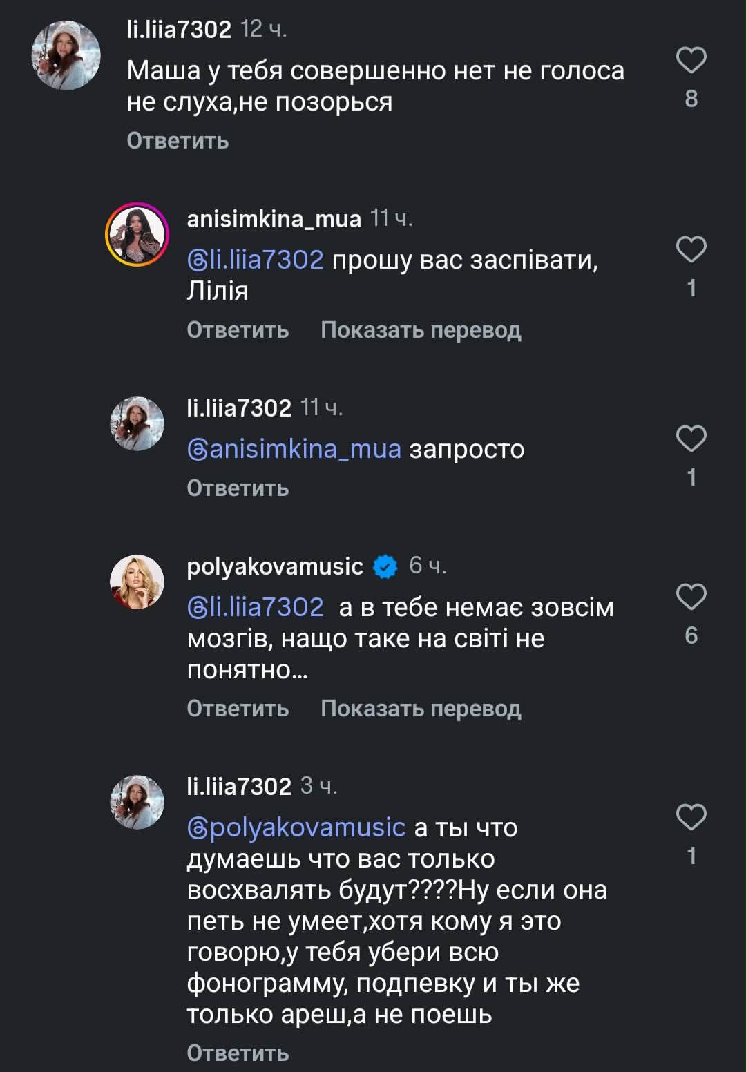Tap heart on polyakovamusic's comment
This screenshot has height=1072, width=746.
point(691,597)
